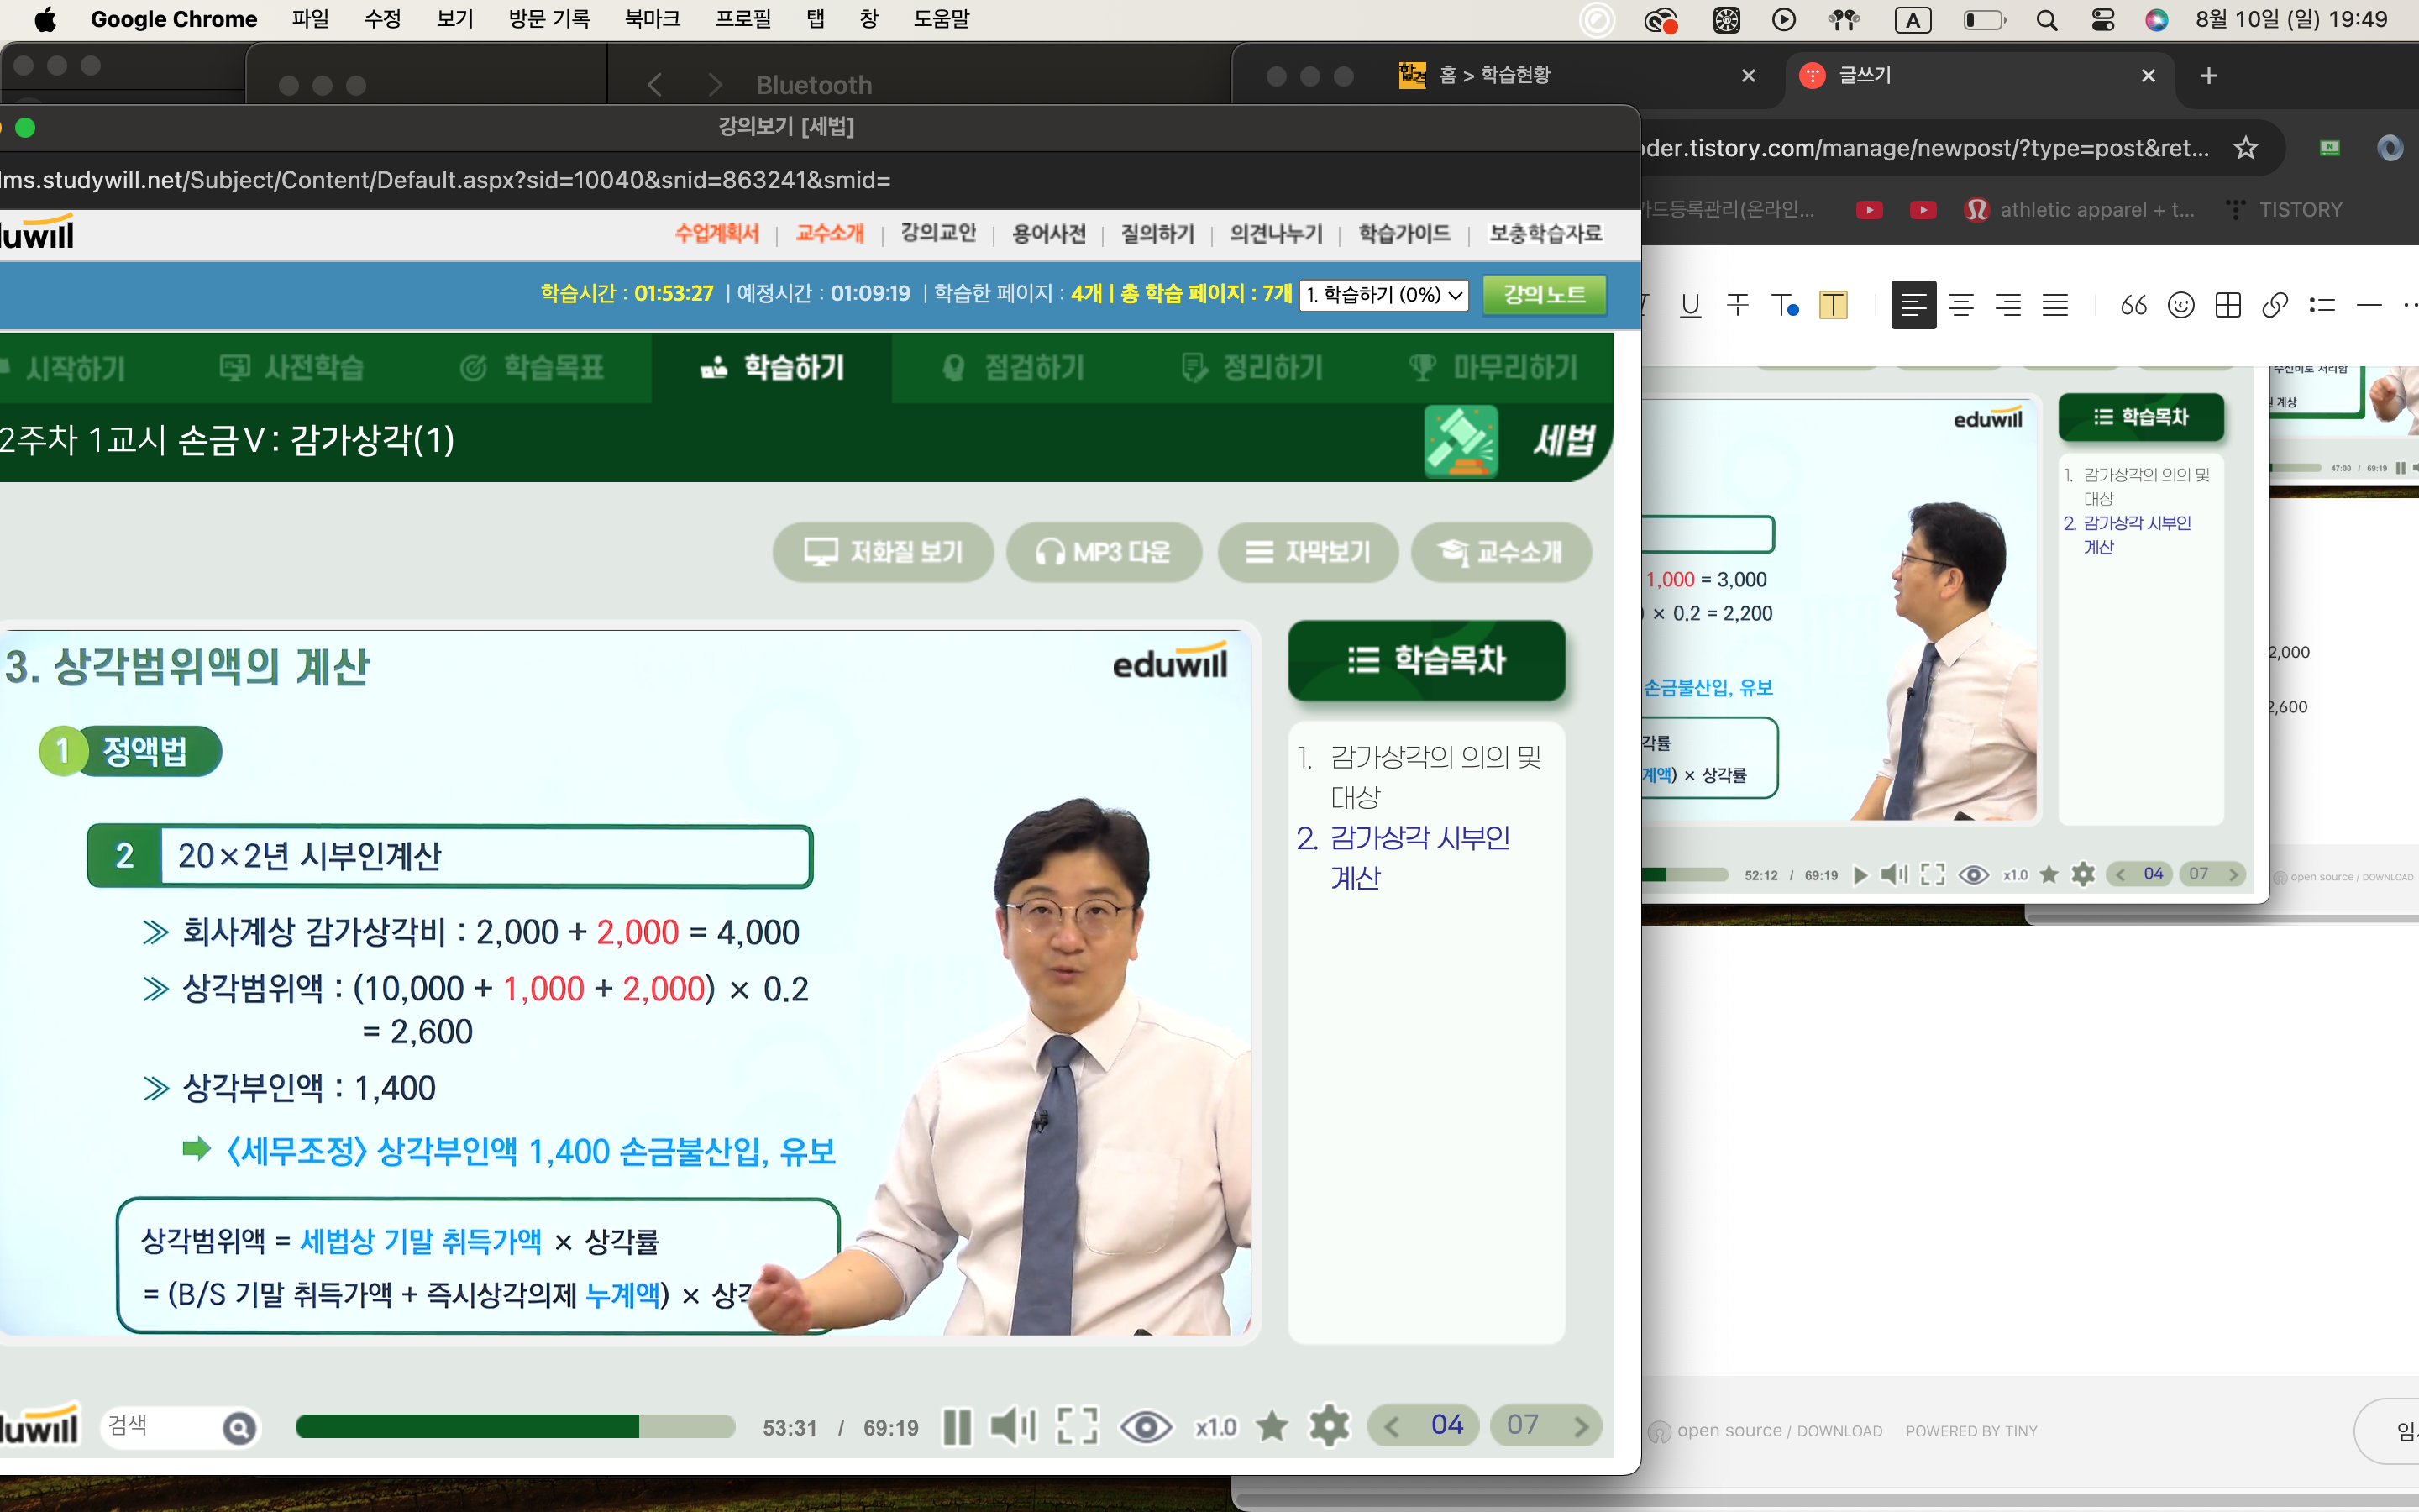Mute the lecture player volume
This screenshot has width=2419, height=1512.
1013,1427
